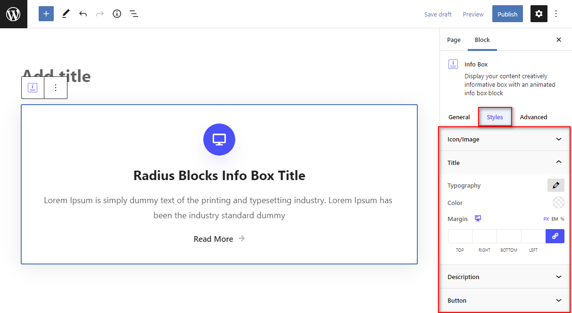
Task: Open the document details info icon
Action: (x=117, y=14)
